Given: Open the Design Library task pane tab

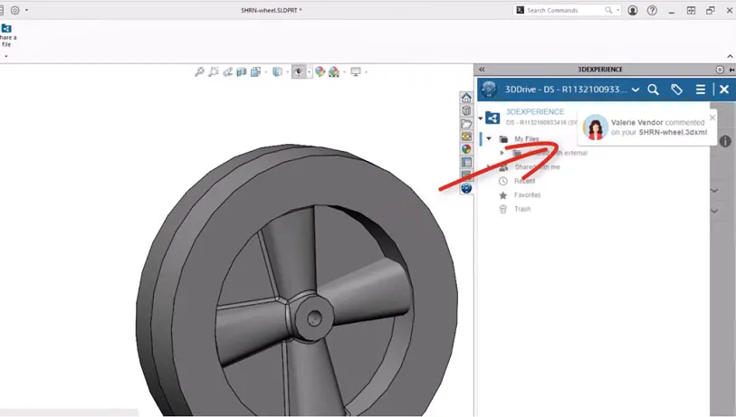Looking at the screenshot, I should tap(466, 110).
